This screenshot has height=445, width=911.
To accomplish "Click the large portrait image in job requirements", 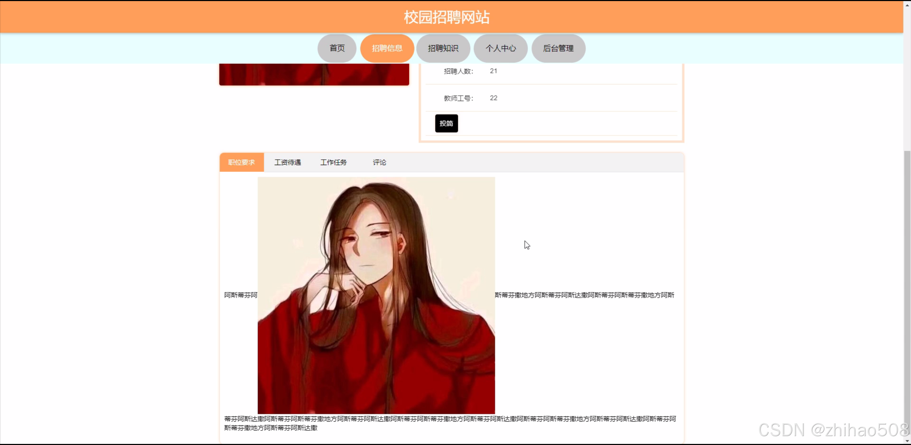I will coord(376,295).
